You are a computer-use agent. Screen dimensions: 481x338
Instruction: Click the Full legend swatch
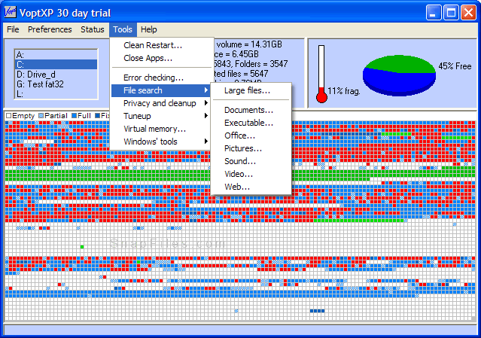tap(74, 116)
